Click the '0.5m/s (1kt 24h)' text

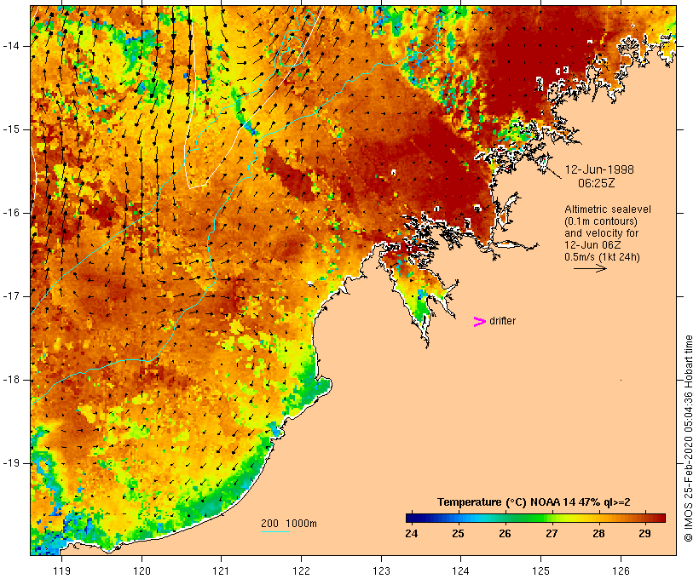point(602,257)
